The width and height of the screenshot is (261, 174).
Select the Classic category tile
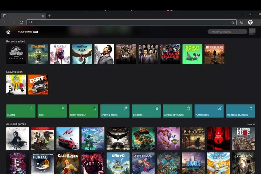pos(21,111)
